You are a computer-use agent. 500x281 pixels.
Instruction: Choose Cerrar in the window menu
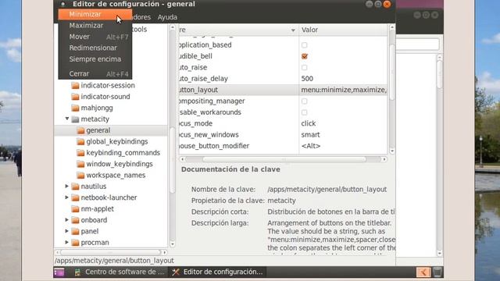pyautogui.click(x=95, y=73)
